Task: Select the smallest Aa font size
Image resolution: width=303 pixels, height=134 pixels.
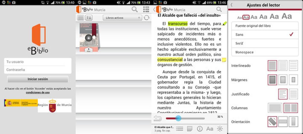Action: (239, 18)
